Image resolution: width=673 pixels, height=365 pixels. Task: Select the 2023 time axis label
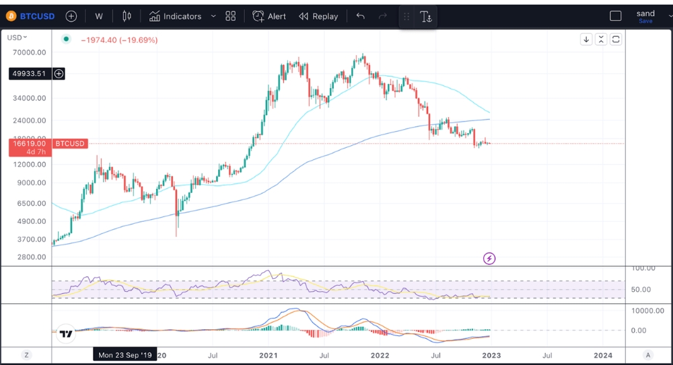pyautogui.click(x=491, y=355)
